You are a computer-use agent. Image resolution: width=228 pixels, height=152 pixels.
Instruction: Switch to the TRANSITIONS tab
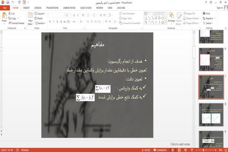52,8
